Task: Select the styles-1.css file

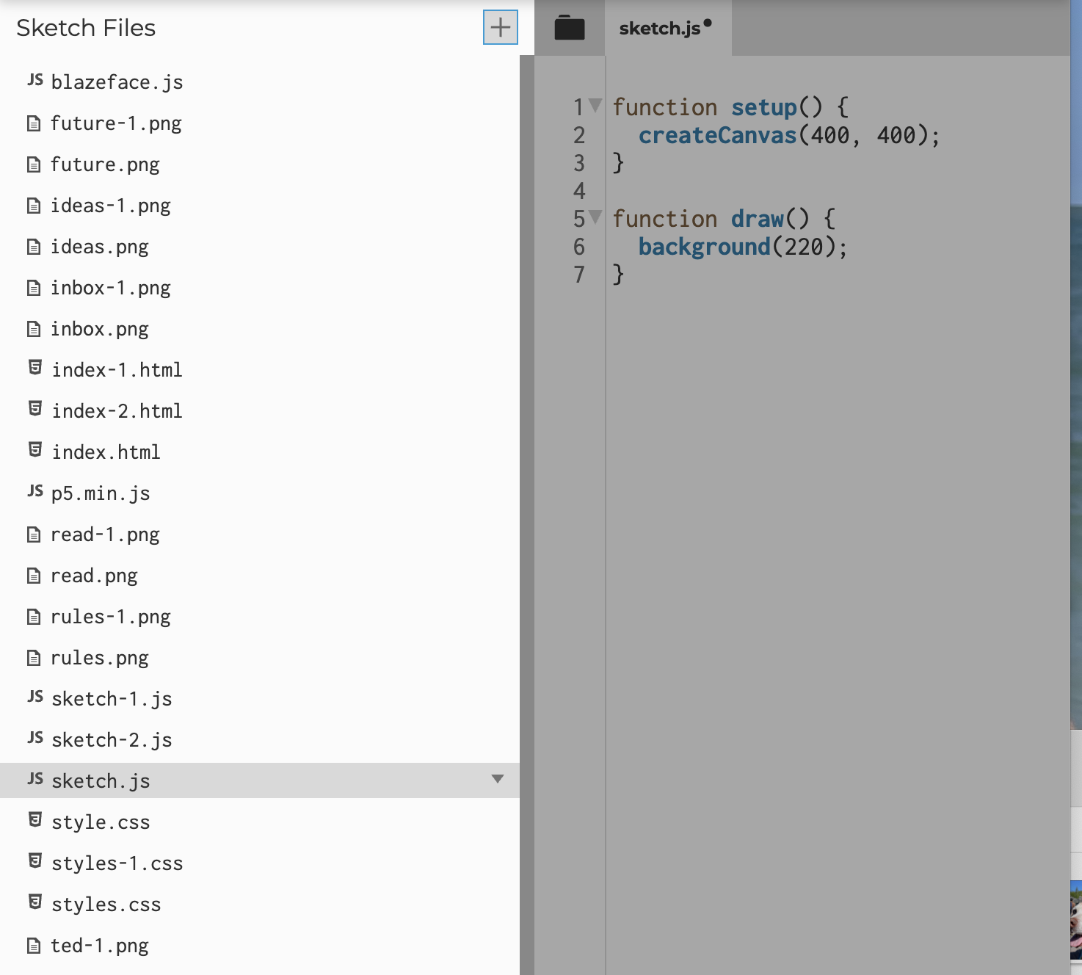Action: point(117,863)
